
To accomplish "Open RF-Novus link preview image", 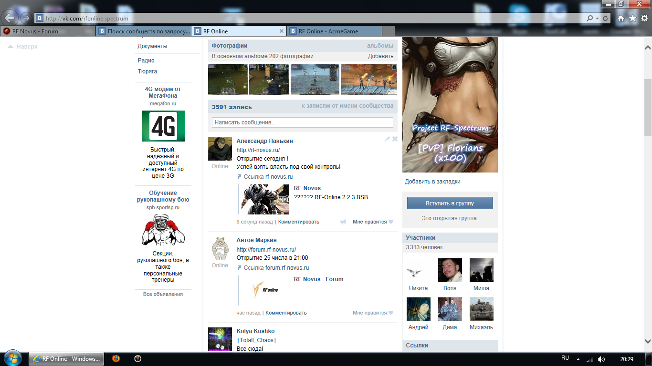I will [x=265, y=199].
